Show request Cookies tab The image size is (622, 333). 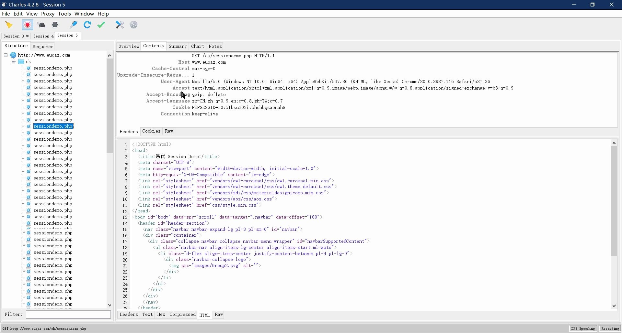click(151, 131)
